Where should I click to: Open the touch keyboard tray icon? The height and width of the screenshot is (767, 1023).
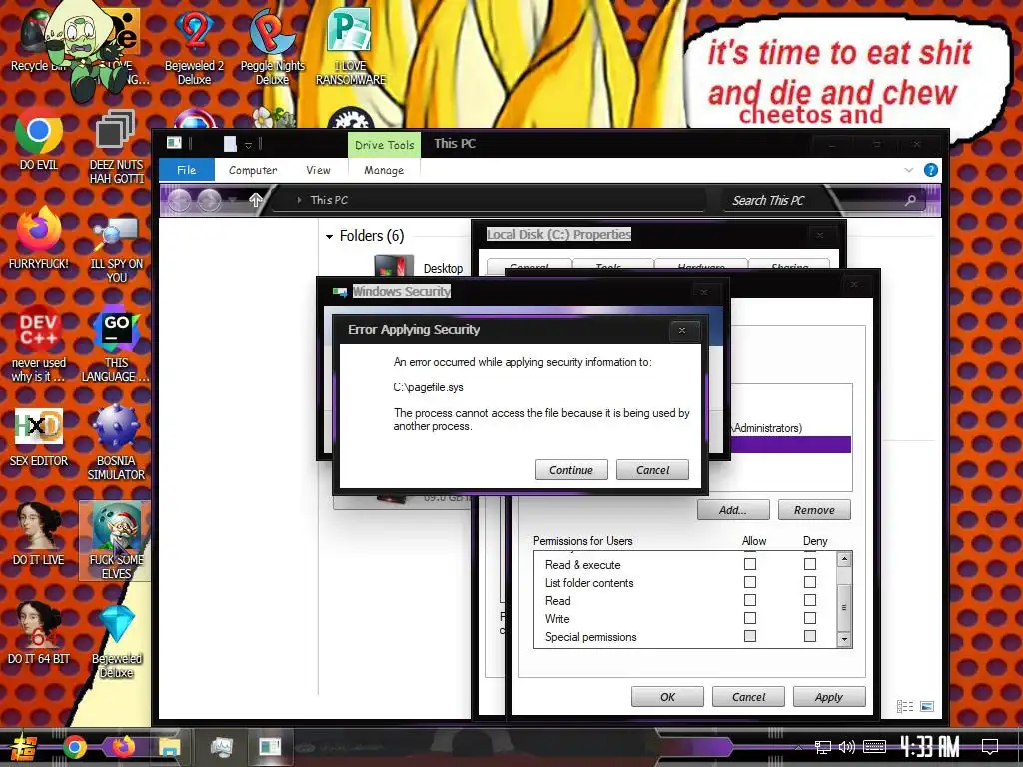(x=874, y=747)
